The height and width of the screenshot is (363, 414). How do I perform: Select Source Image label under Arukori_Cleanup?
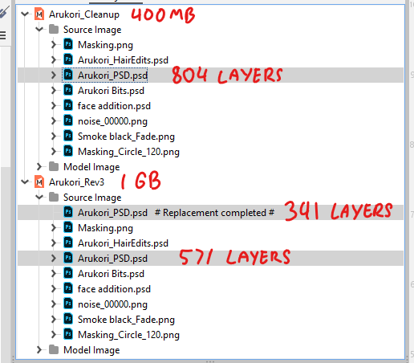tap(92, 30)
